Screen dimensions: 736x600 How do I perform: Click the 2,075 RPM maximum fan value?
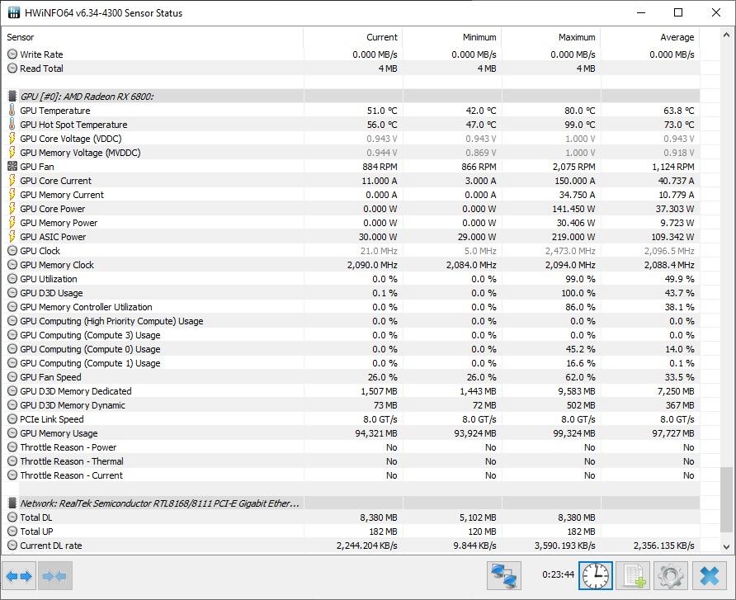[573, 166]
